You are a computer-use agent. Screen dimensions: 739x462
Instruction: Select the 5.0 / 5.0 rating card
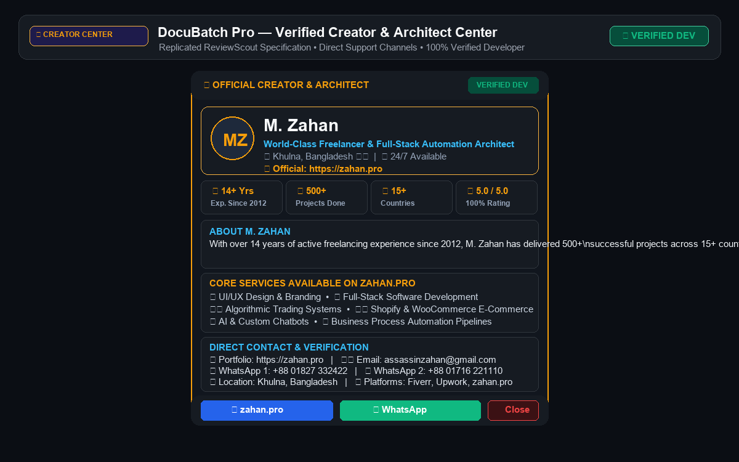pos(496,197)
